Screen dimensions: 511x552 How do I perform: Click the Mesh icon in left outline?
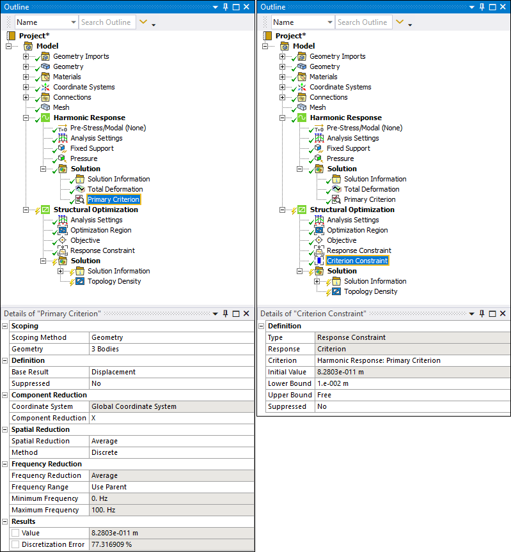[x=45, y=107]
